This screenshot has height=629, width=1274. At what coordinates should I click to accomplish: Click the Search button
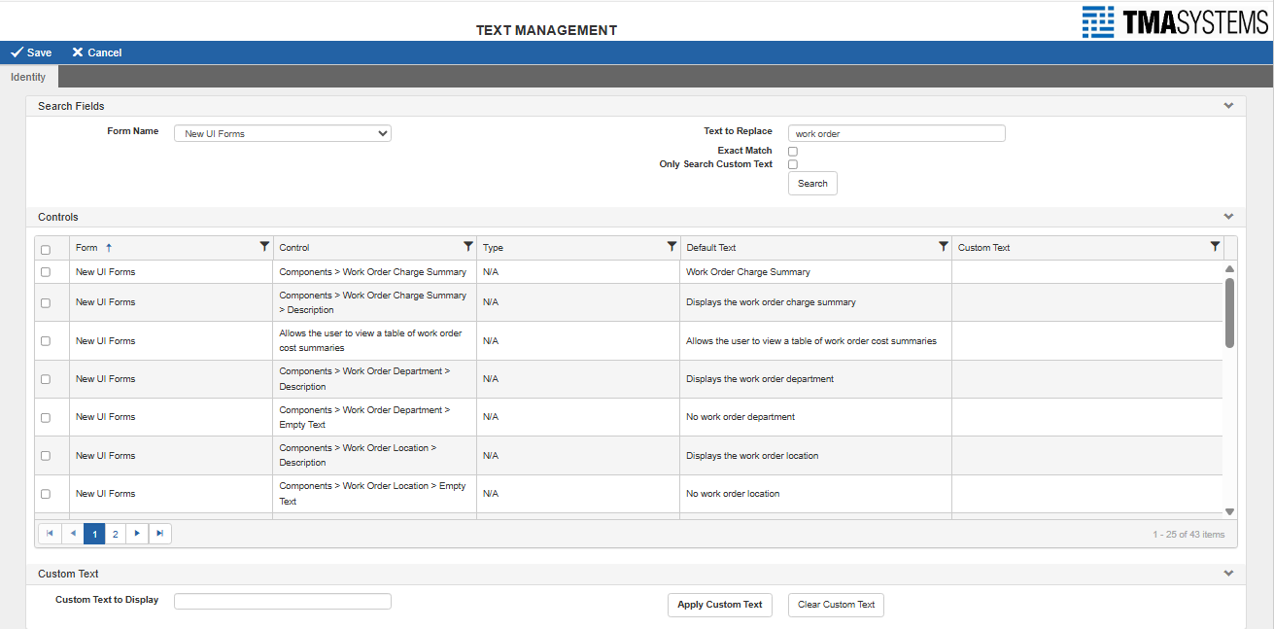pyautogui.click(x=811, y=183)
